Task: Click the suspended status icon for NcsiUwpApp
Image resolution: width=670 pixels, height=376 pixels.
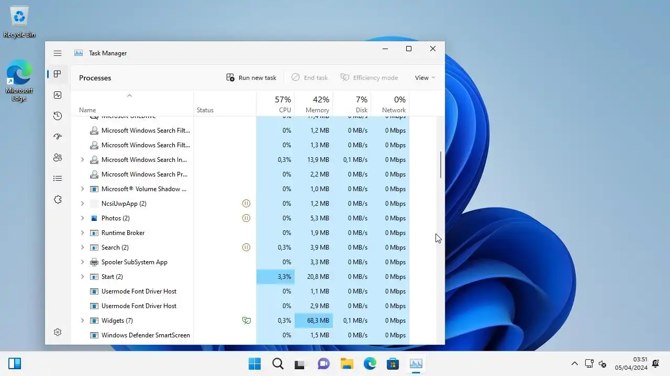Action: click(x=246, y=204)
